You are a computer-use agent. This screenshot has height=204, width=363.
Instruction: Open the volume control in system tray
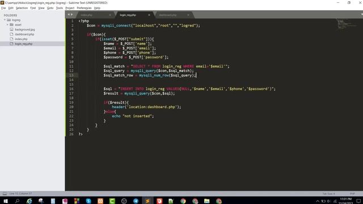329,201
